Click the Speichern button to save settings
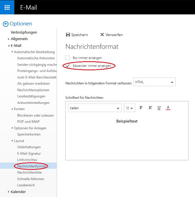Screen dimensions: 195x197 tap(77, 35)
